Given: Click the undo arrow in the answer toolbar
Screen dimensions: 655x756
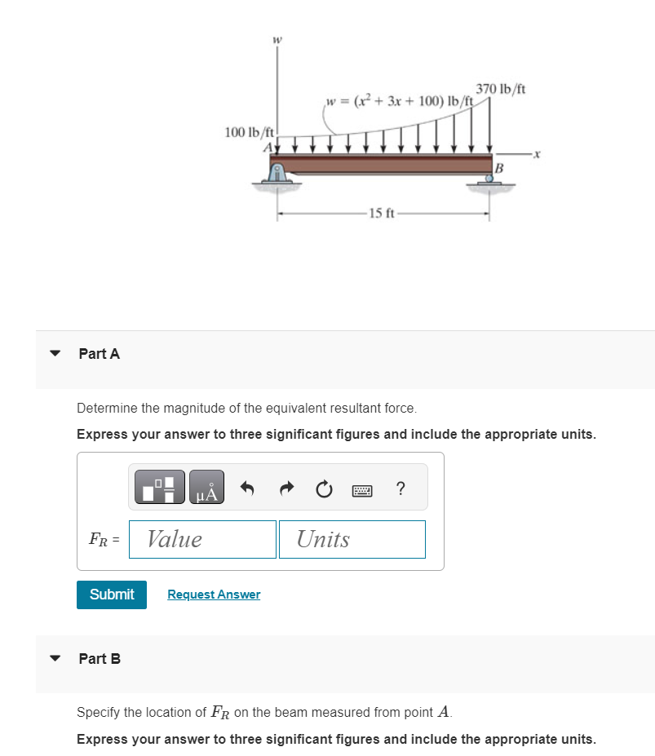Looking at the screenshot, I should click(x=246, y=488).
